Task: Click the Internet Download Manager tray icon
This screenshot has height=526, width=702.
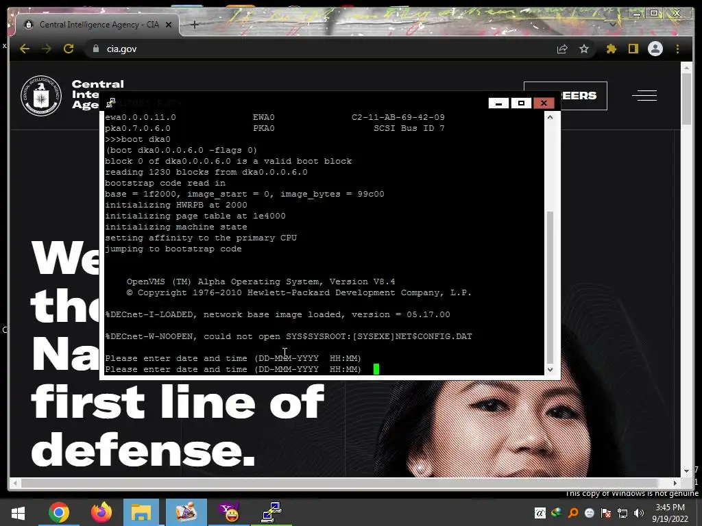Action: 557,513
